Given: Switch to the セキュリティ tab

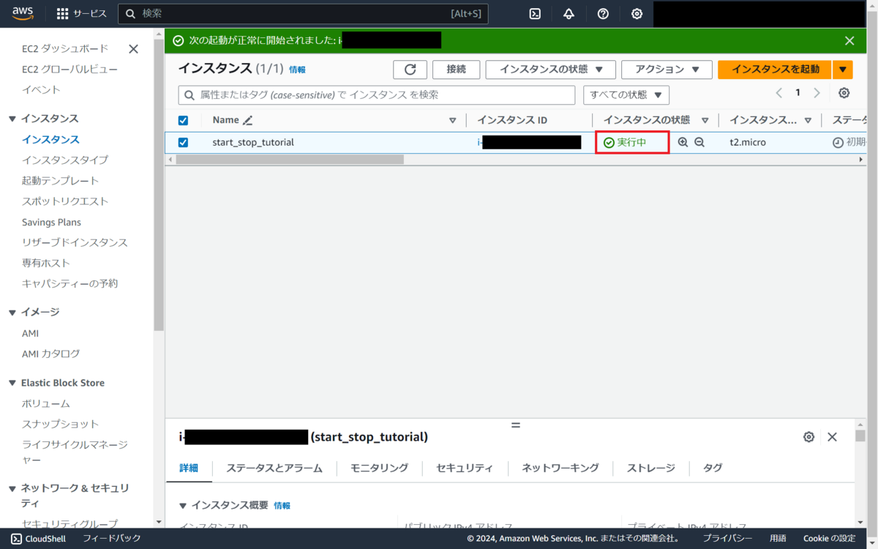Looking at the screenshot, I should click(x=465, y=468).
